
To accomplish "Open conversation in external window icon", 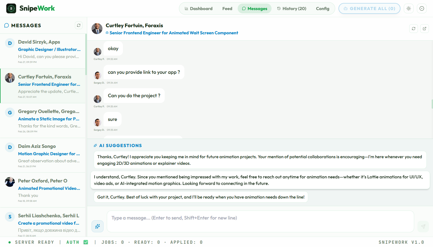I will [425, 29].
